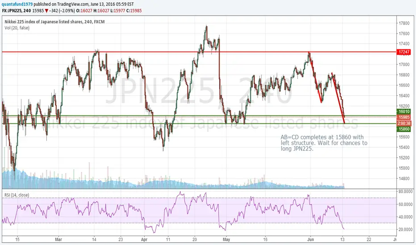Click the Vol (20, false) indicator label
The height and width of the screenshot is (245, 416).
pyautogui.click(x=17, y=28)
